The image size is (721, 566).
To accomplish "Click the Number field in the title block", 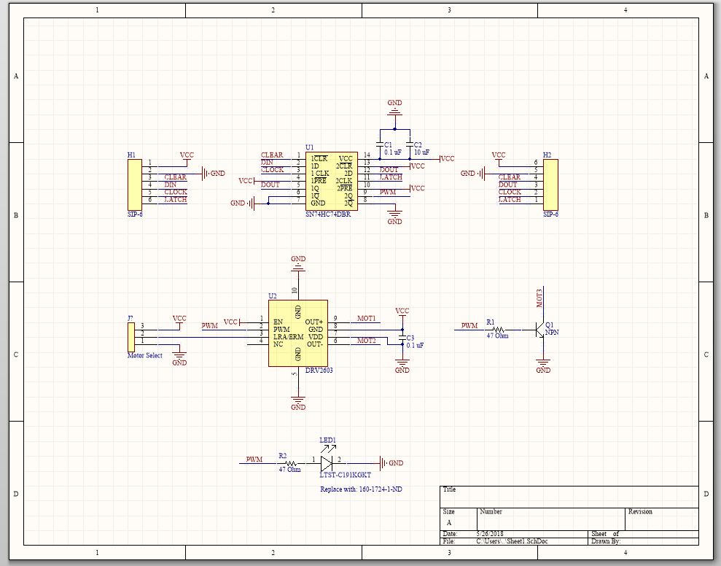I will click(x=551, y=519).
